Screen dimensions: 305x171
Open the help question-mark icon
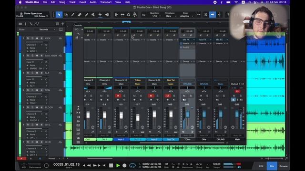pyautogui.click(x=228, y=15)
